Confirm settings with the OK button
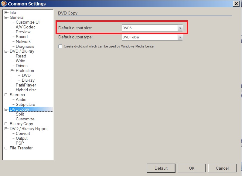The image size is (242, 176). click(192, 168)
